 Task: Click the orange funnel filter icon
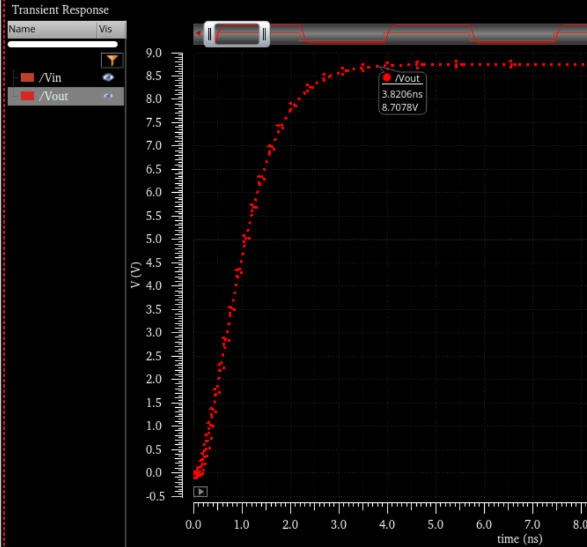[112, 60]
